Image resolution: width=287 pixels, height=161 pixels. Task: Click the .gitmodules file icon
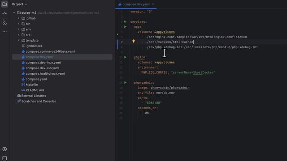tap(23, 46)
